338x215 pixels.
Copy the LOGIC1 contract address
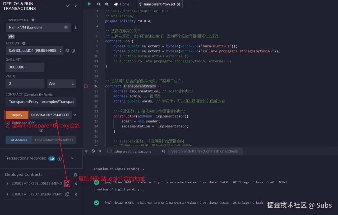(x=67, y=183)
